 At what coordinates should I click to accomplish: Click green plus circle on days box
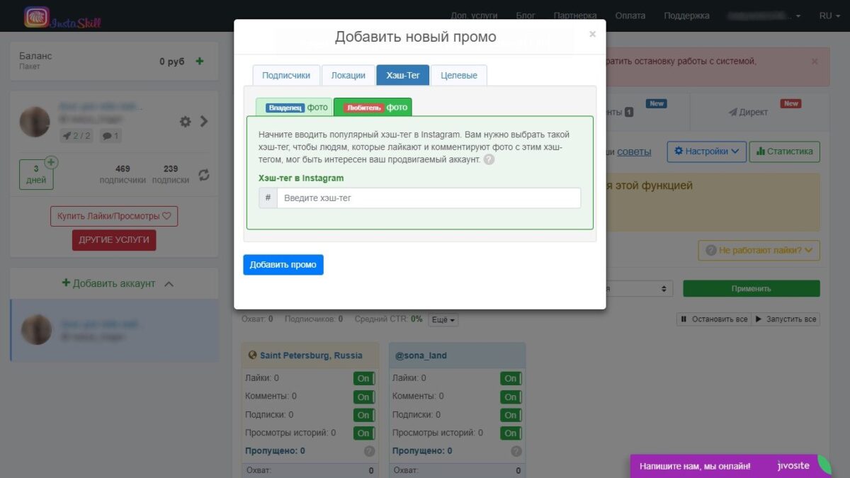point(52,162)
